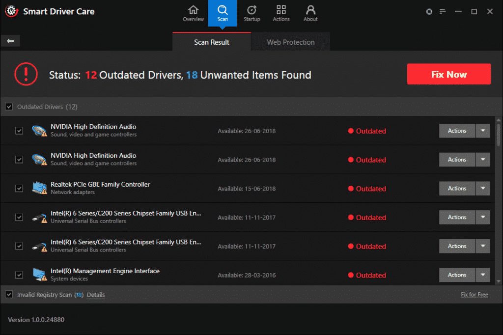Uncheck second Intel 6 Series USB row
This screenshot has height=335, width=503.
19,246
